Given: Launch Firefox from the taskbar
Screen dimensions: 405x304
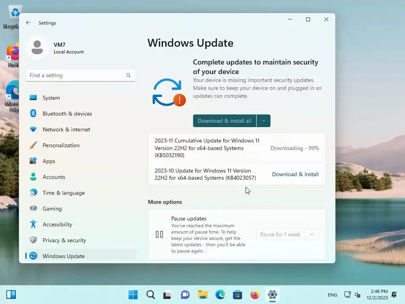Looking at the screenshot, I should (x=255, y=294).
